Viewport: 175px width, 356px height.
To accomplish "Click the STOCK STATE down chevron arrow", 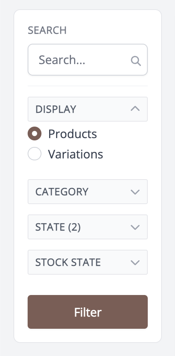I will (x=135, y=262).
